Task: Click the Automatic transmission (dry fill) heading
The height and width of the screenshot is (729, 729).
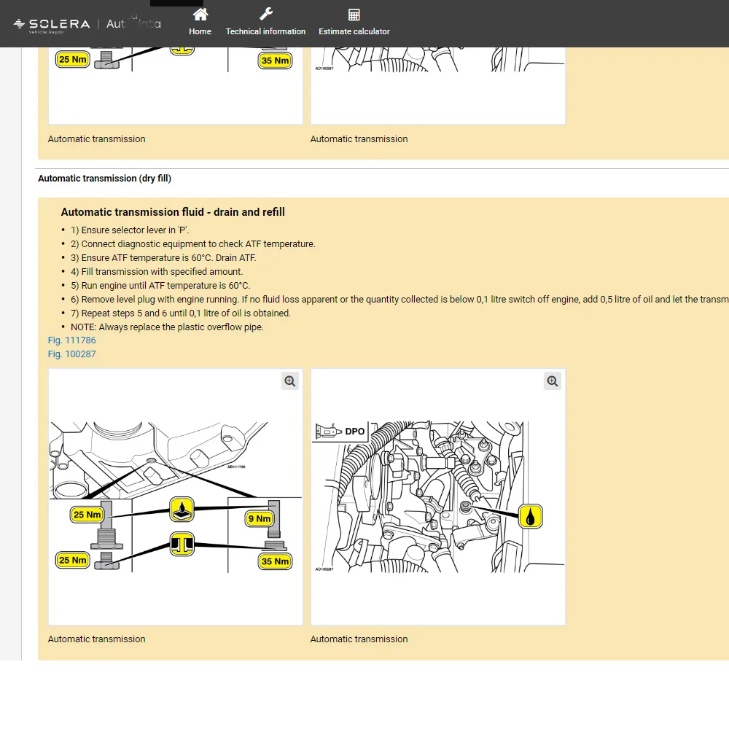Action: coord(104,179)
